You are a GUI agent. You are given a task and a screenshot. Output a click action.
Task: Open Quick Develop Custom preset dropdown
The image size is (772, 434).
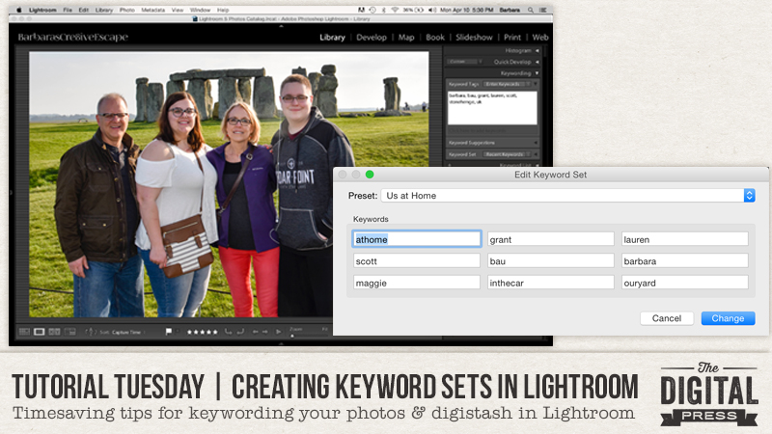point(465,62)
